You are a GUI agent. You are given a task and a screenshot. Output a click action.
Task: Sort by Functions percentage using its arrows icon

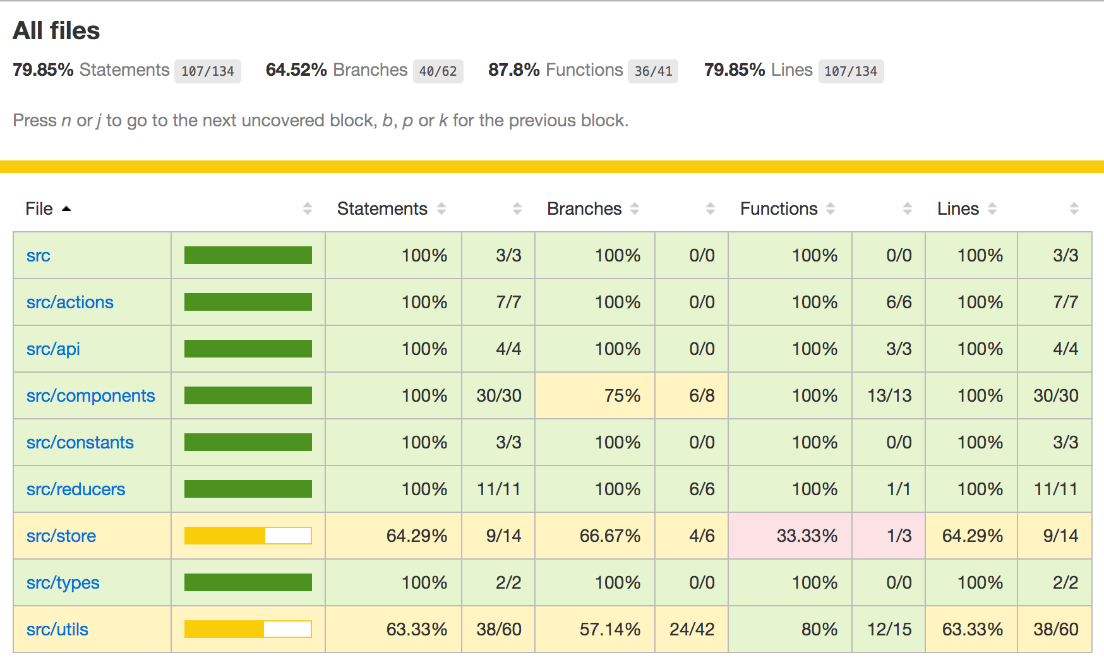pos(831,209)
